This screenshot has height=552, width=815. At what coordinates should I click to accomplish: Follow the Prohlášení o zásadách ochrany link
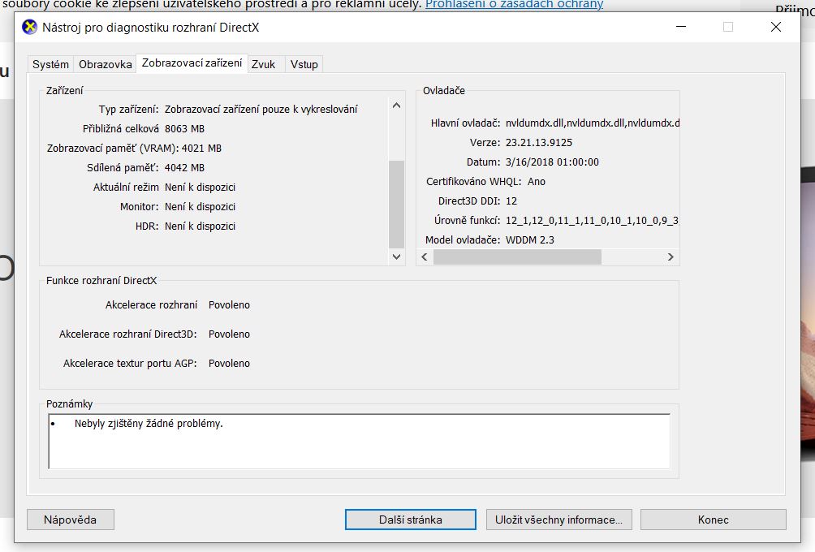(514, 5)
